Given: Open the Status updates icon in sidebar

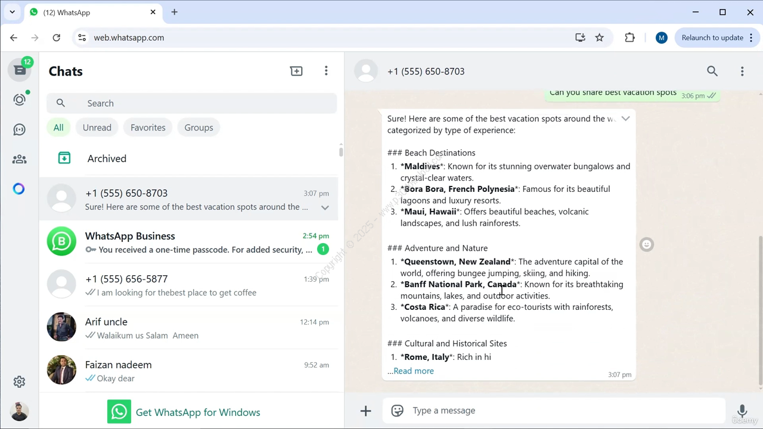Looking at the screenshot, I should (x=20, y=100).
